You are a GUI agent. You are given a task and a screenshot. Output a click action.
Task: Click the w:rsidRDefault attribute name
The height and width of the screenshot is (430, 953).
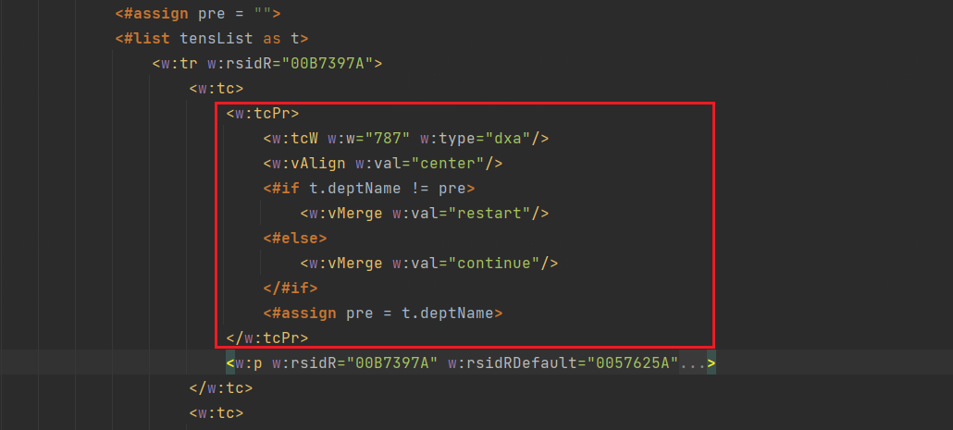507,363
